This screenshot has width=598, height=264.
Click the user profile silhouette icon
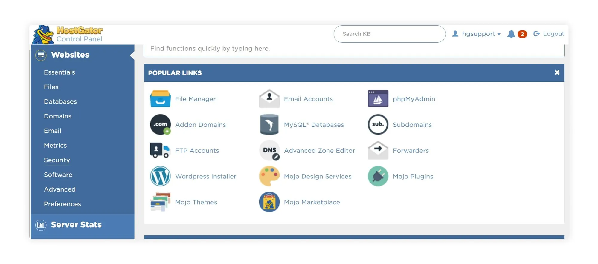[455, 34]
